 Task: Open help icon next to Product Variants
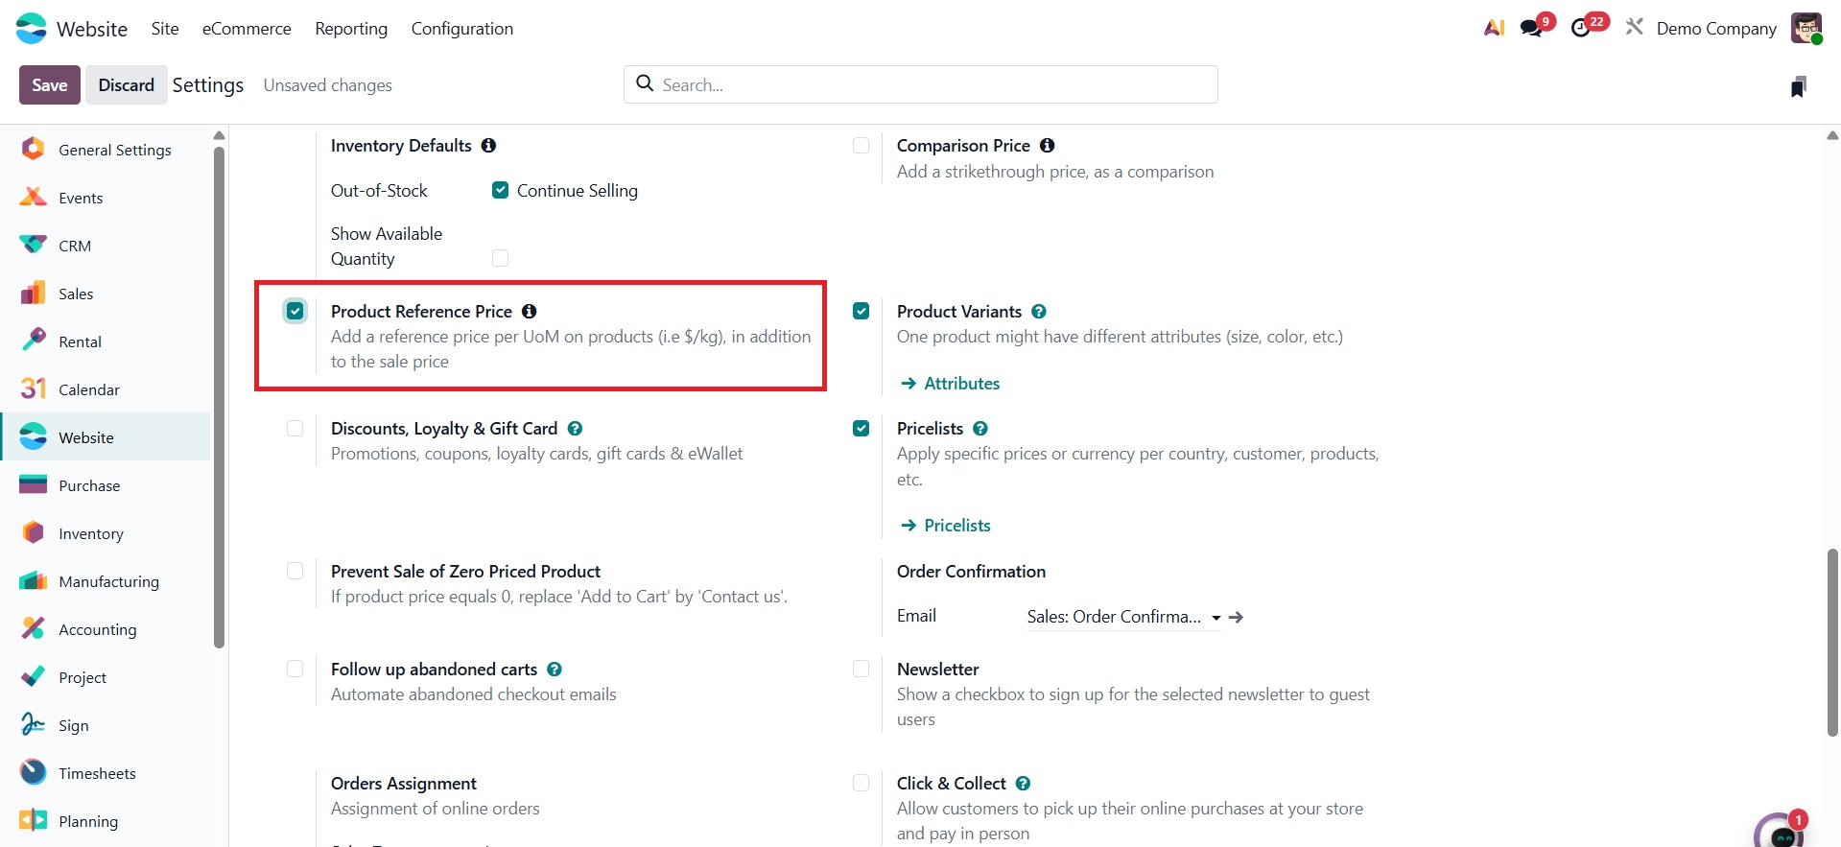point(1039,311)
